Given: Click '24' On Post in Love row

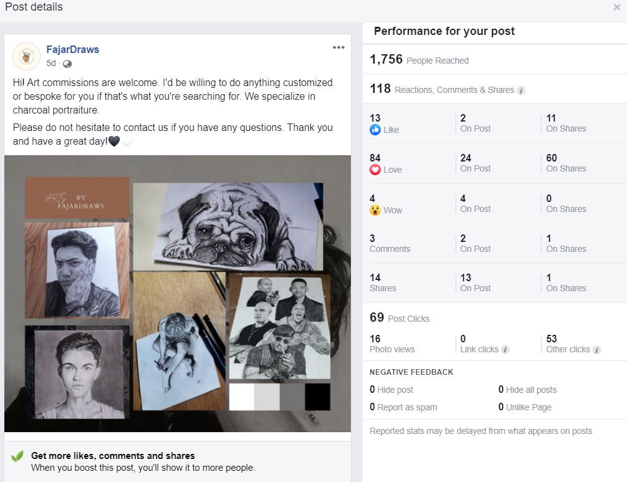Looking at the screenshot, I should point(466,158).
